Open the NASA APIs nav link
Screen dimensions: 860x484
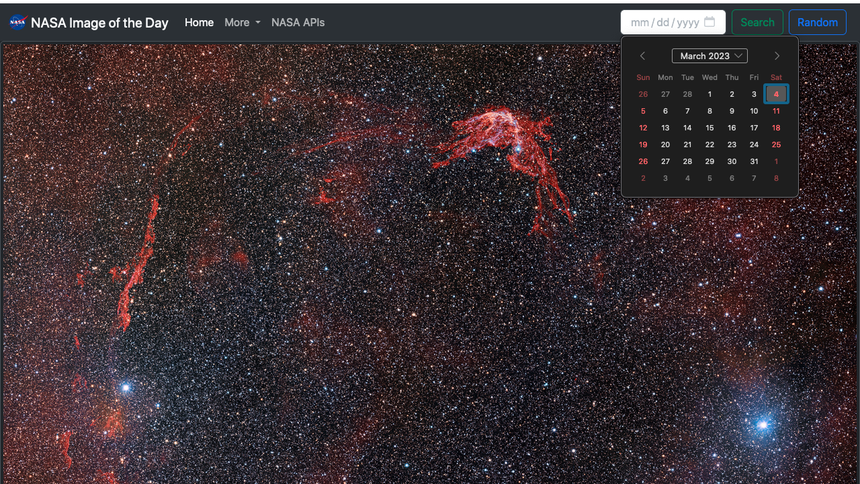tap(298, 22)
